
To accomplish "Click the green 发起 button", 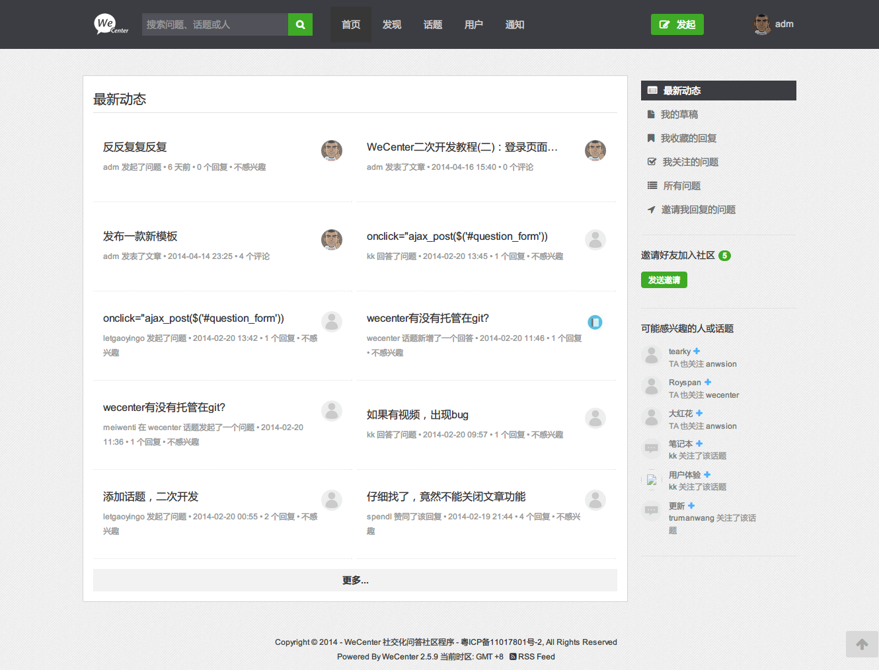I will (677, 24).
